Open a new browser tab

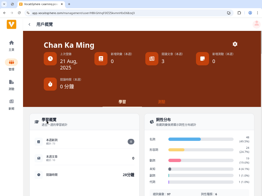point(69,4)
